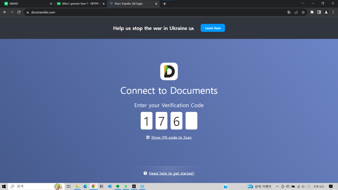Go forward to next page
Image resolution: width=338 pixels, height=190 pixels.
click(12, 12)
